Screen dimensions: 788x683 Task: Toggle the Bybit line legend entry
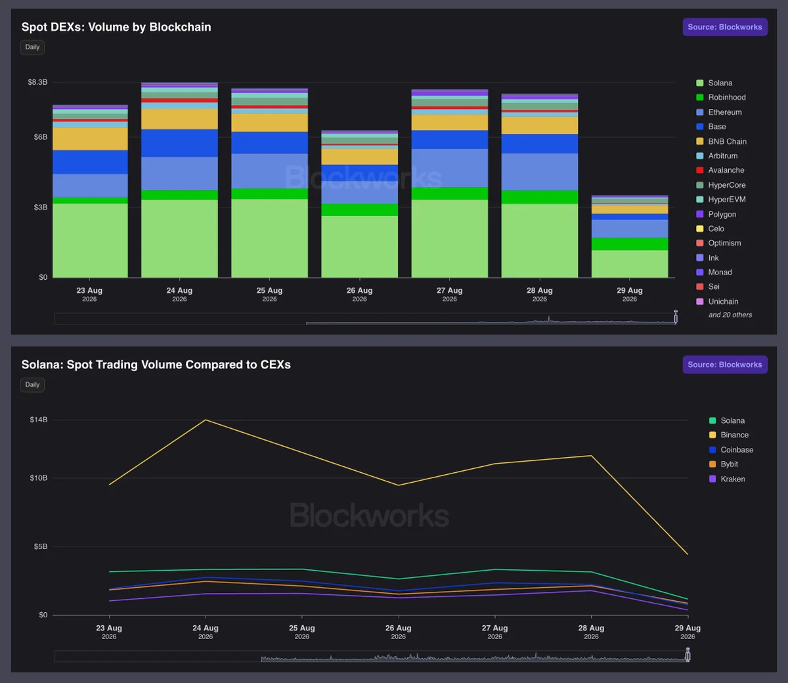click(x=724, y=464)
